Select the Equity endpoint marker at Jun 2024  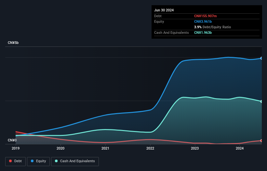(x=261, y=58)
